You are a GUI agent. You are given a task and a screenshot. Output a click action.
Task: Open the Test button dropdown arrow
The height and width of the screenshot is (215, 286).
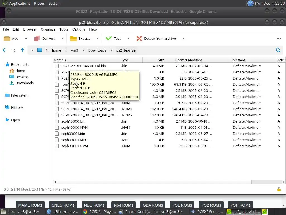(x=128, y=38)
